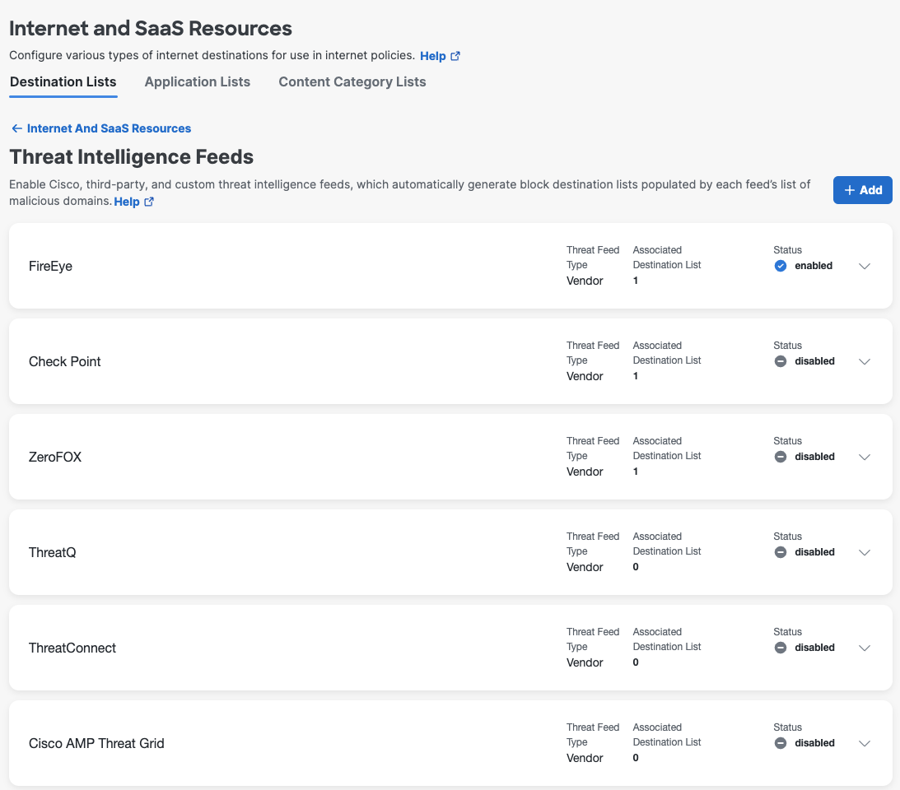Viewport: 900px width, 790px height.
Task: Click the disabled status text for Check Point
Action: (814, 361)
